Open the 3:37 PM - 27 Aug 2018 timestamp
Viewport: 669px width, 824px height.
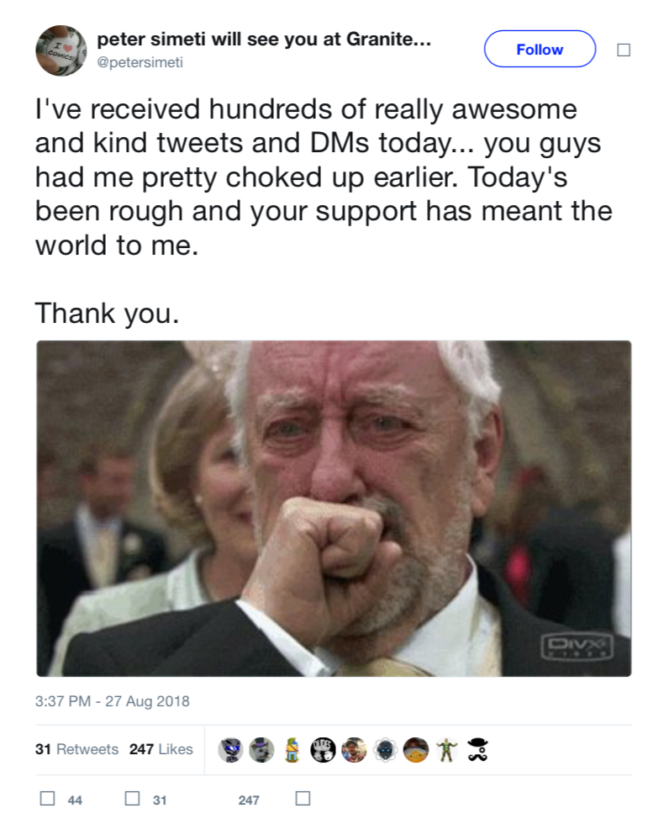(x=113, y=701)
